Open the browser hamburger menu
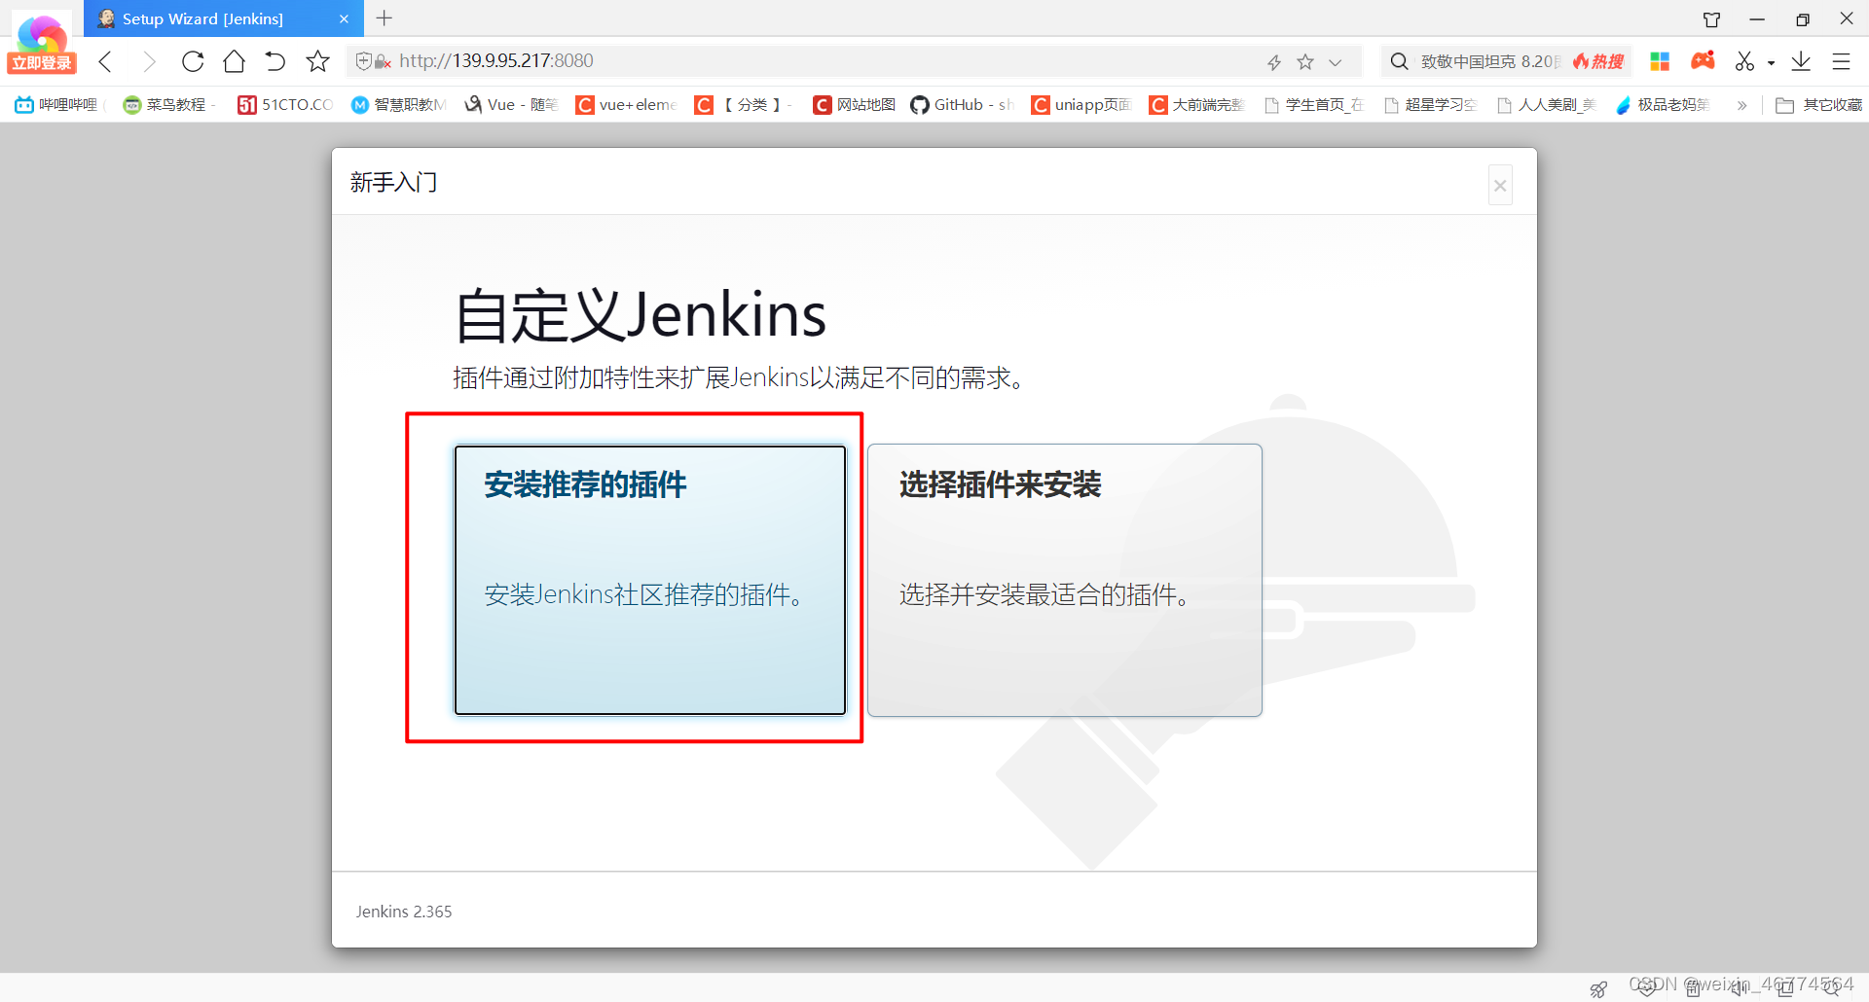 click(1841, 61)
